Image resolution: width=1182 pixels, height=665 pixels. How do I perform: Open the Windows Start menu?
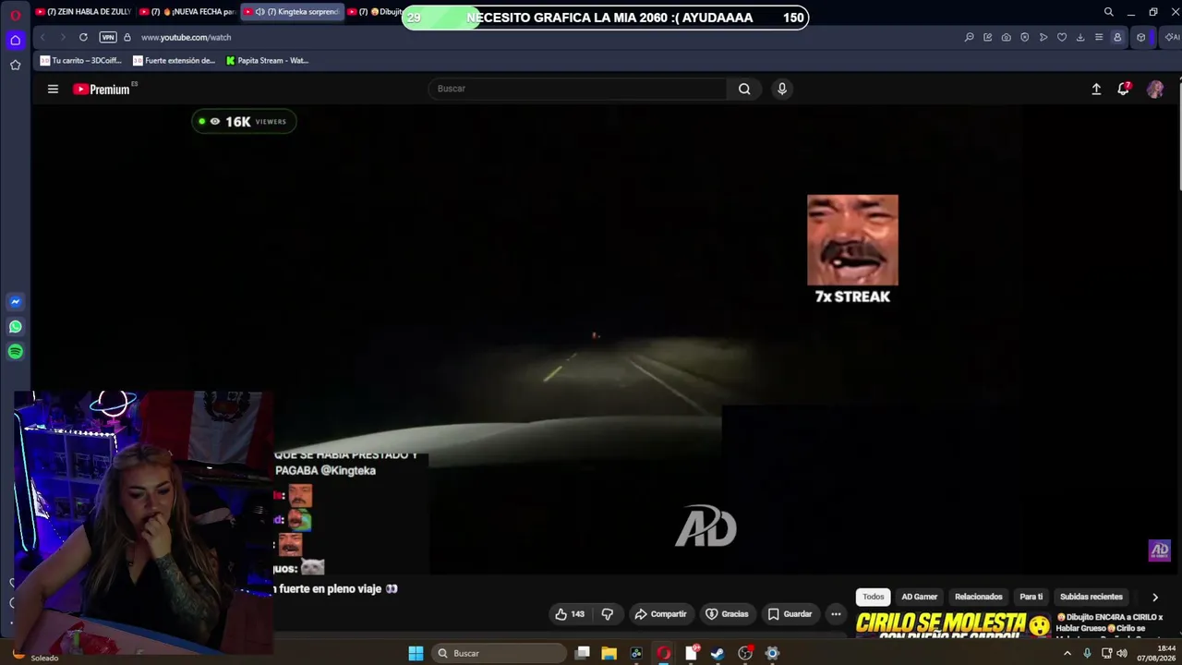416,653
